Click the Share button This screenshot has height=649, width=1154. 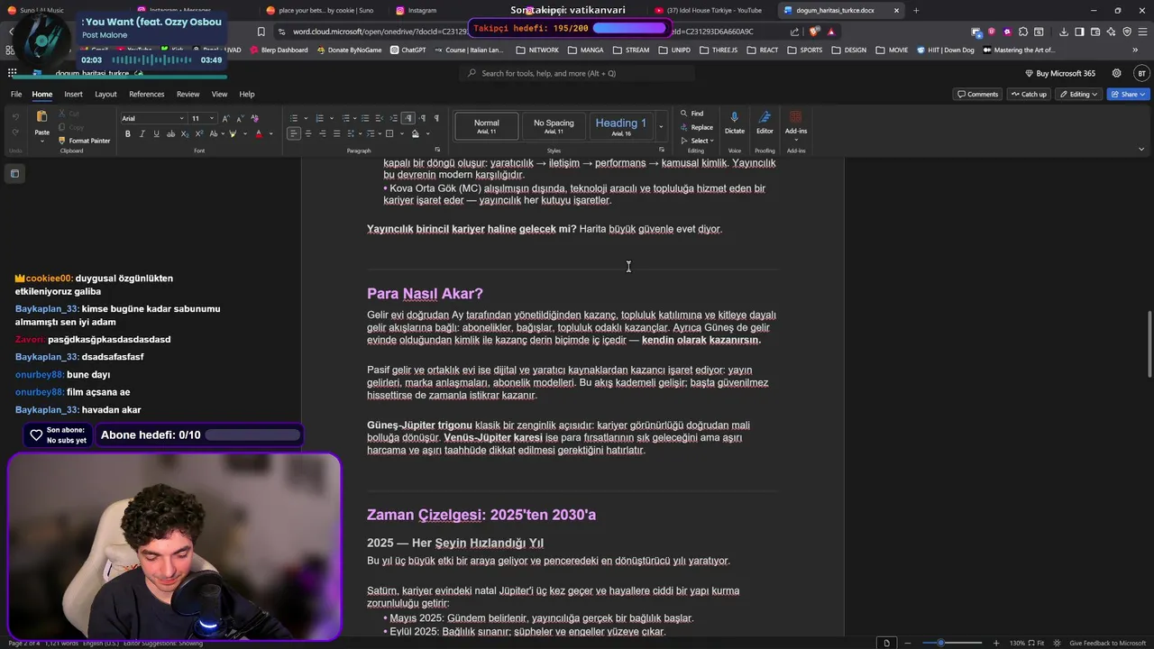(x=1128, y=94)
